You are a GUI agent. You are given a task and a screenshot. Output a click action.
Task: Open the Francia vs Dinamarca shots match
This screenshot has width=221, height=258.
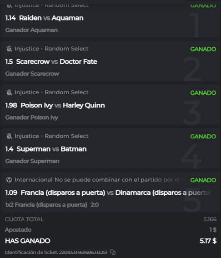click(x=116, y=192)
